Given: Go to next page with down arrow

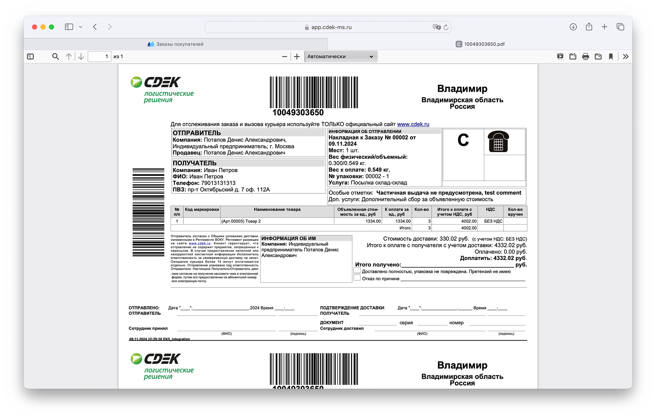Looking at the screenshot, I should pyautogui.click(x=81, y=56).
